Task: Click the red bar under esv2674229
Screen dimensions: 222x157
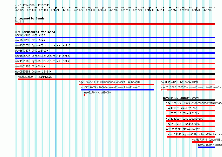Action: tap(191, 105)
